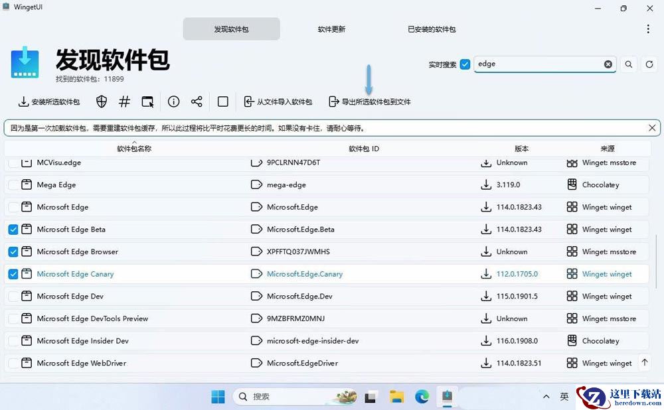Click the share package icon
664x410 pixels.
197,102
